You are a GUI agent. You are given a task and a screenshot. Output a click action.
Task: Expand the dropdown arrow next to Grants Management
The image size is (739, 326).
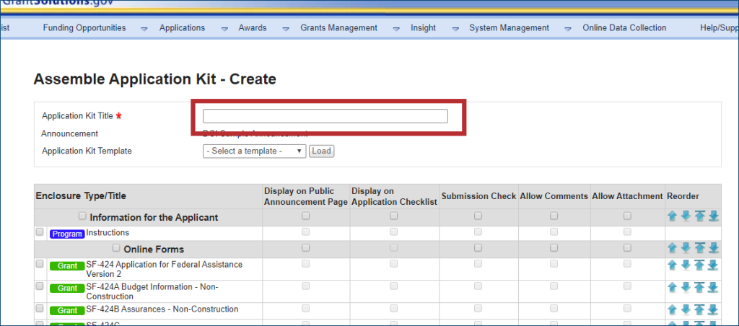coord(395,29)
